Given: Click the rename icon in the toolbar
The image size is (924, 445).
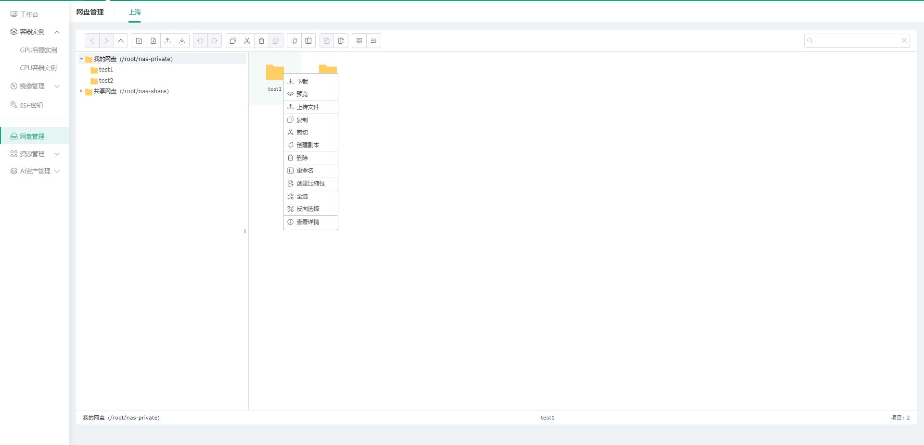Looking at the screenshot, I should [x=308, y=41].
